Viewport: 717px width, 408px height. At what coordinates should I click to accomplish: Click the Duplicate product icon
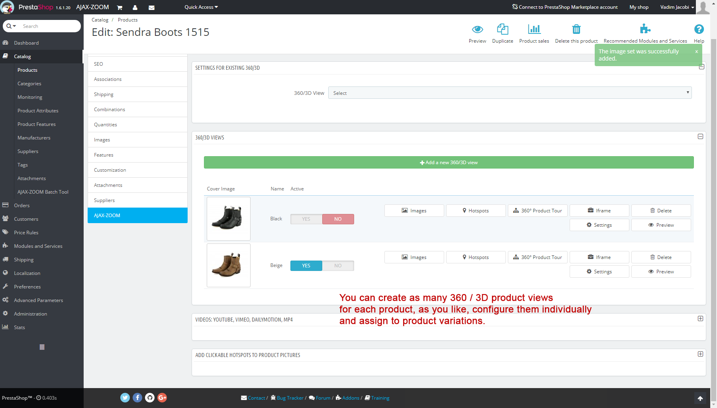pos(503,29)
